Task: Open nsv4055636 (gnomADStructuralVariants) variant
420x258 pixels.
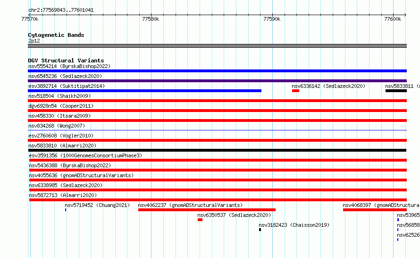Action: pyautogui.click(x=218, y=180)
